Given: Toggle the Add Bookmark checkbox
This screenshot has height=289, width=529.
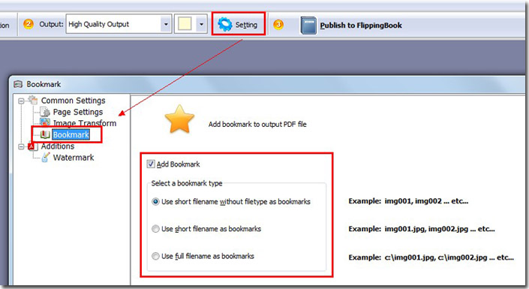Looking at the screenshot, I should click(151, 164).
